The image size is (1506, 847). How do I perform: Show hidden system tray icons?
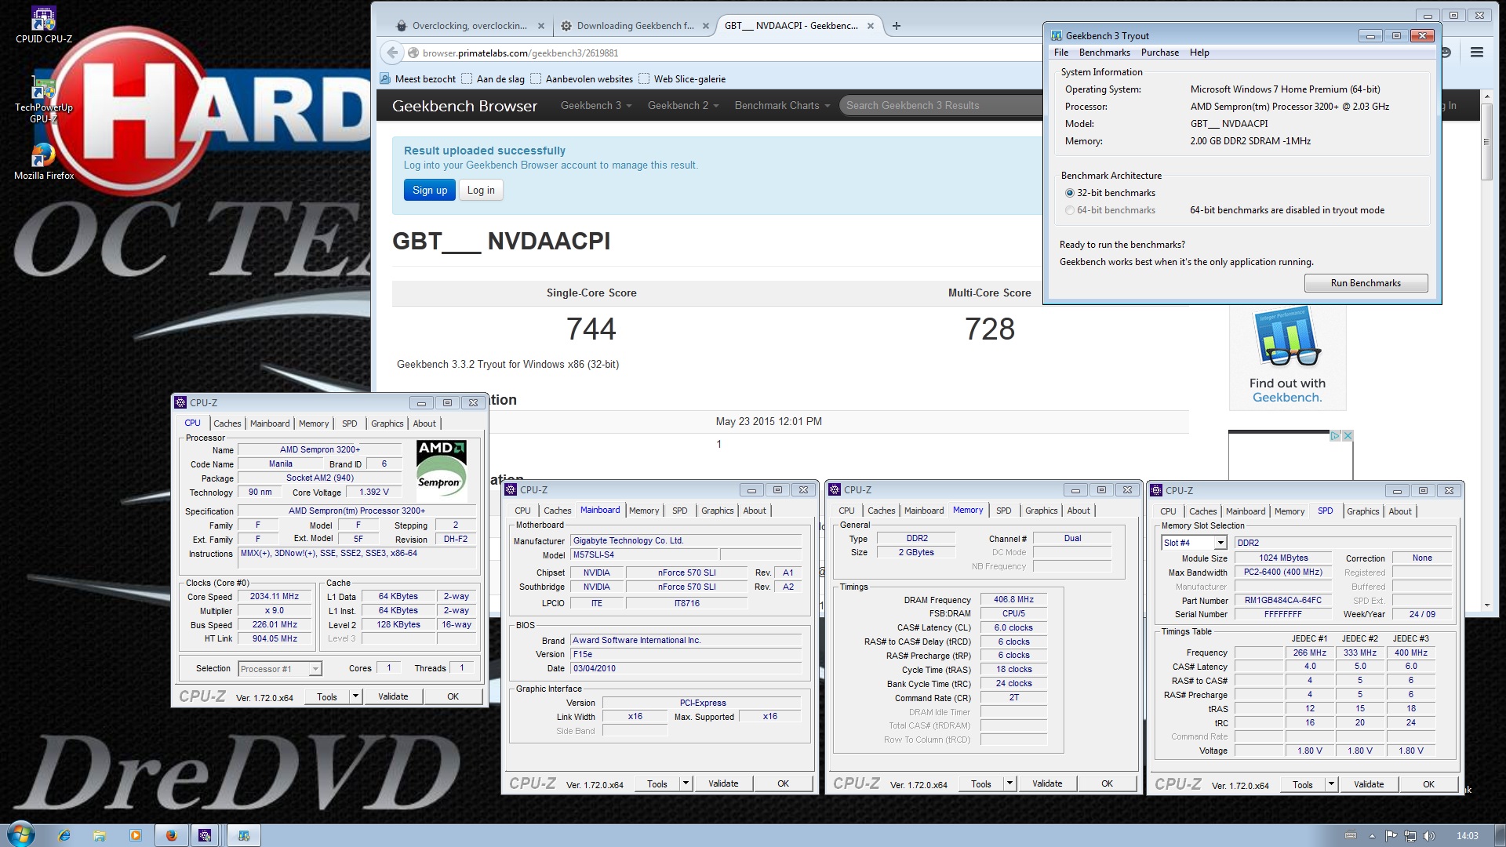[1373, 836]
